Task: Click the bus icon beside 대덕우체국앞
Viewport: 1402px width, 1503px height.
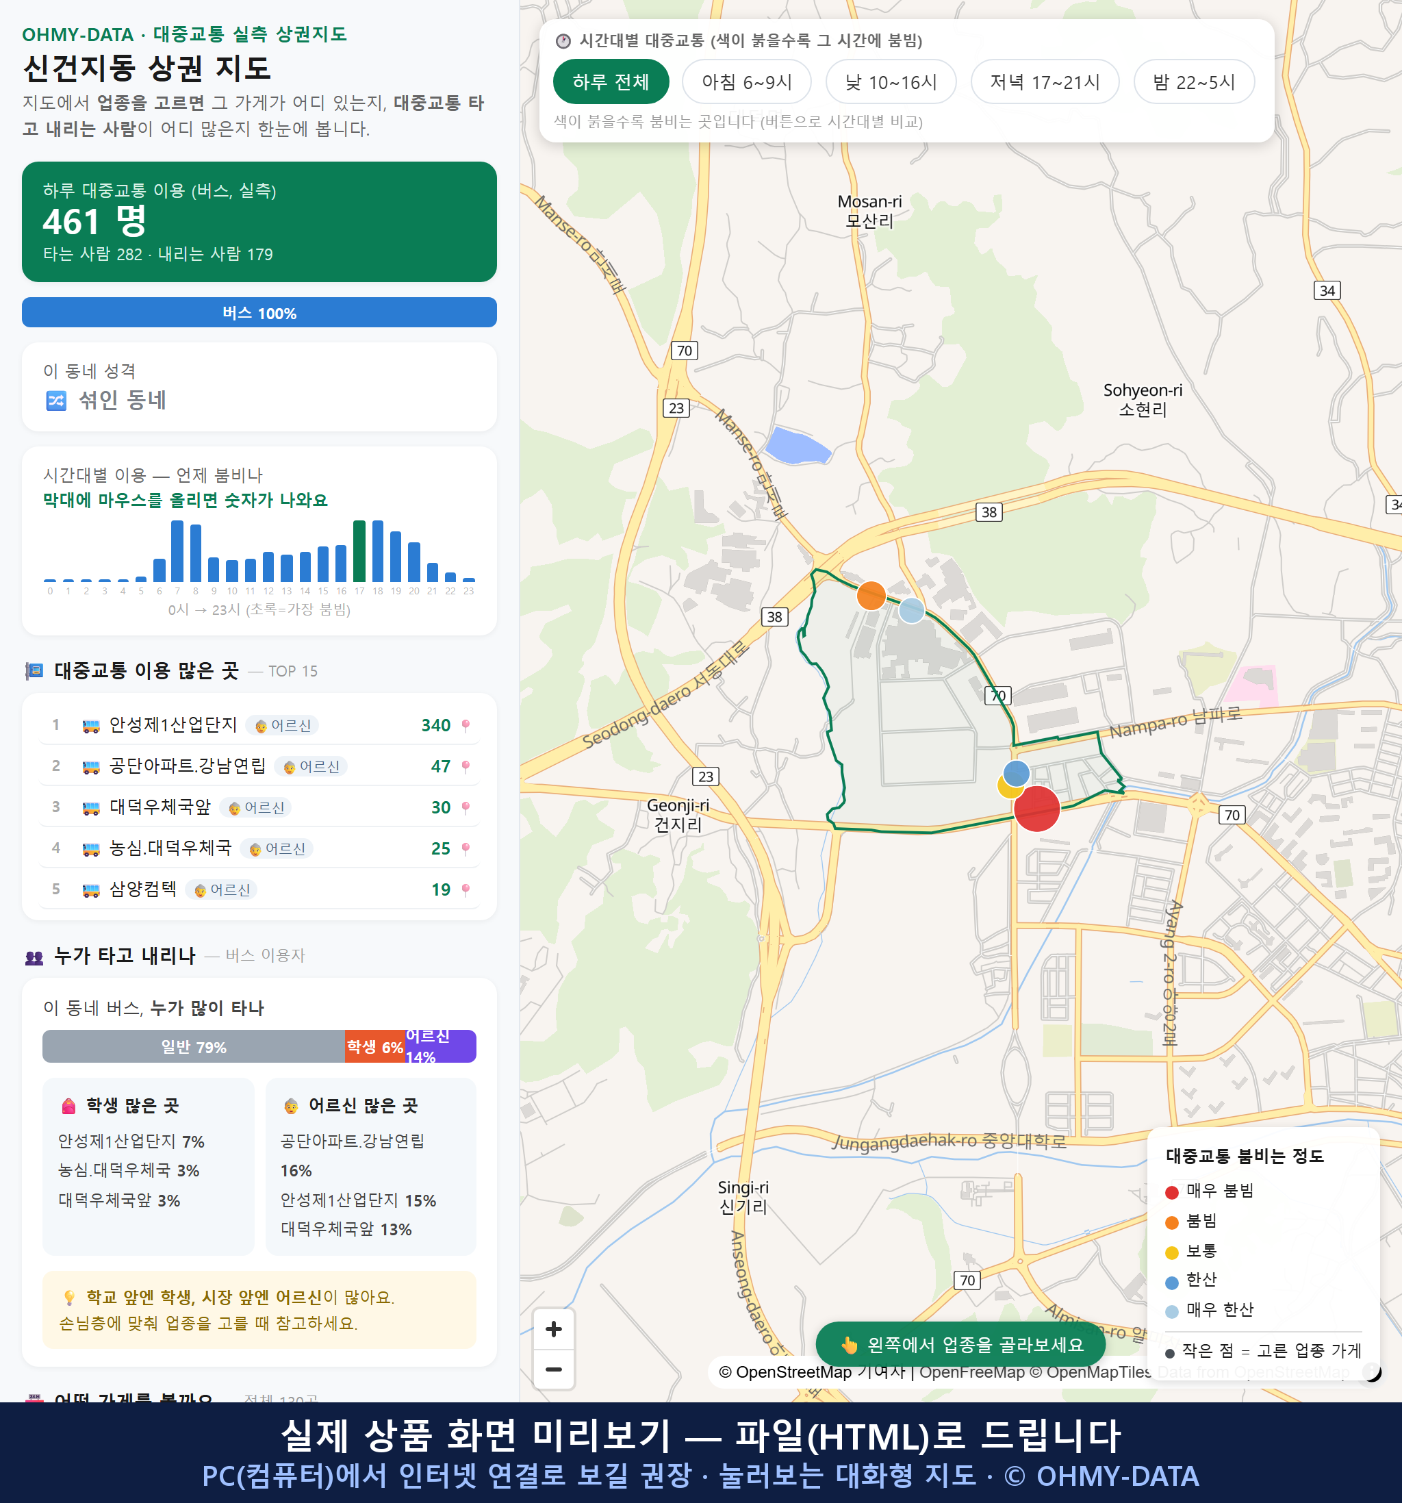Action: point(90,807)
